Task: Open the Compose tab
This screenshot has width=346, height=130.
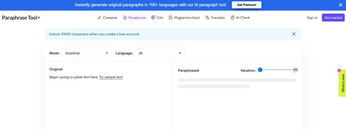Action: point(107,18)
